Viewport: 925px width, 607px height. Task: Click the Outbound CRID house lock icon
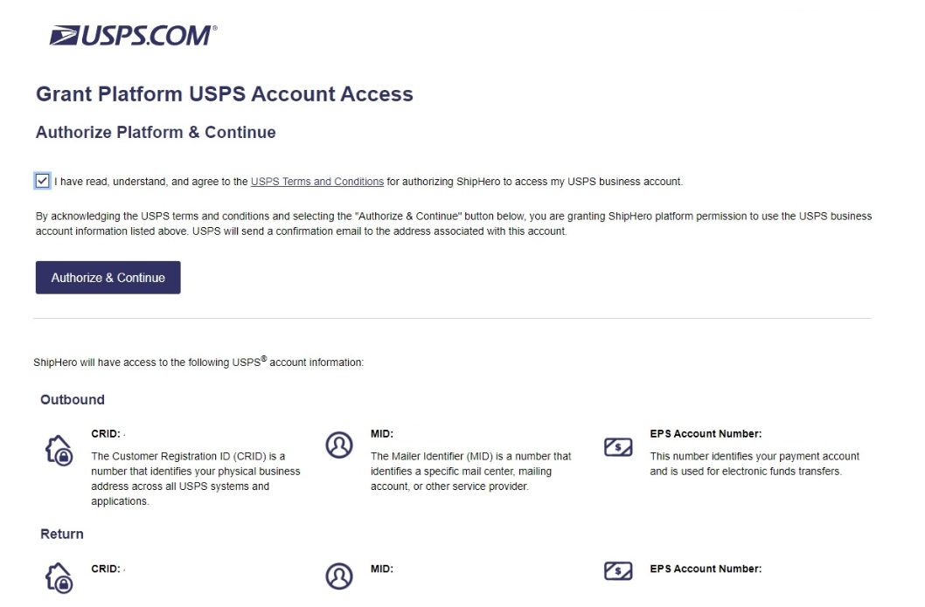59,451
